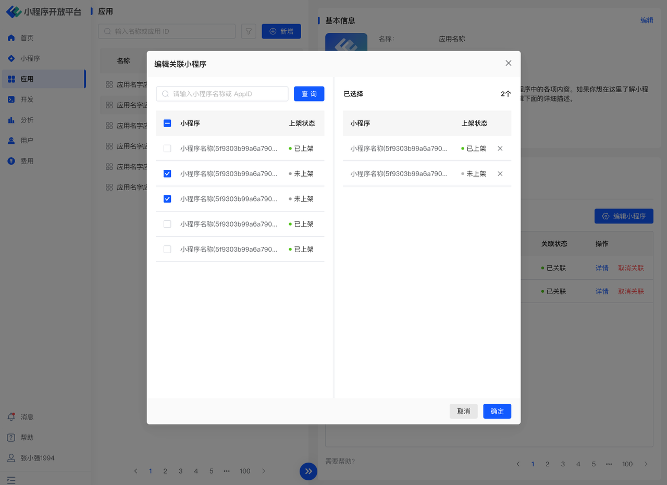Open 帮助 help icon in sidebar

[x=11, y=438]
